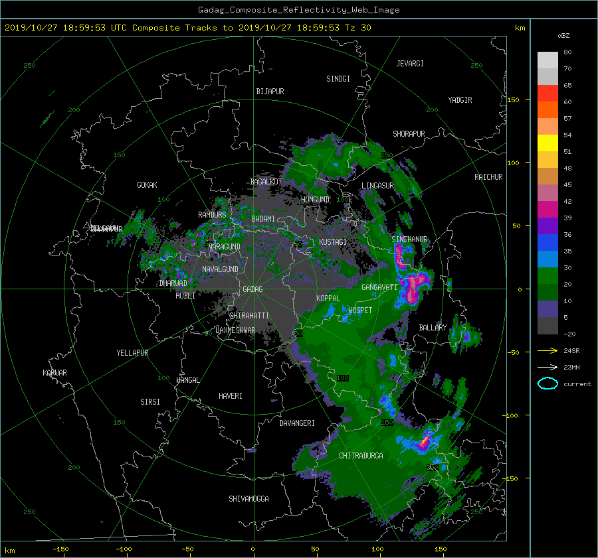This screenshot has height=558, width=598.
Task: Click the intense cell east of Chitradurga
Action: [x=425, y=442]
